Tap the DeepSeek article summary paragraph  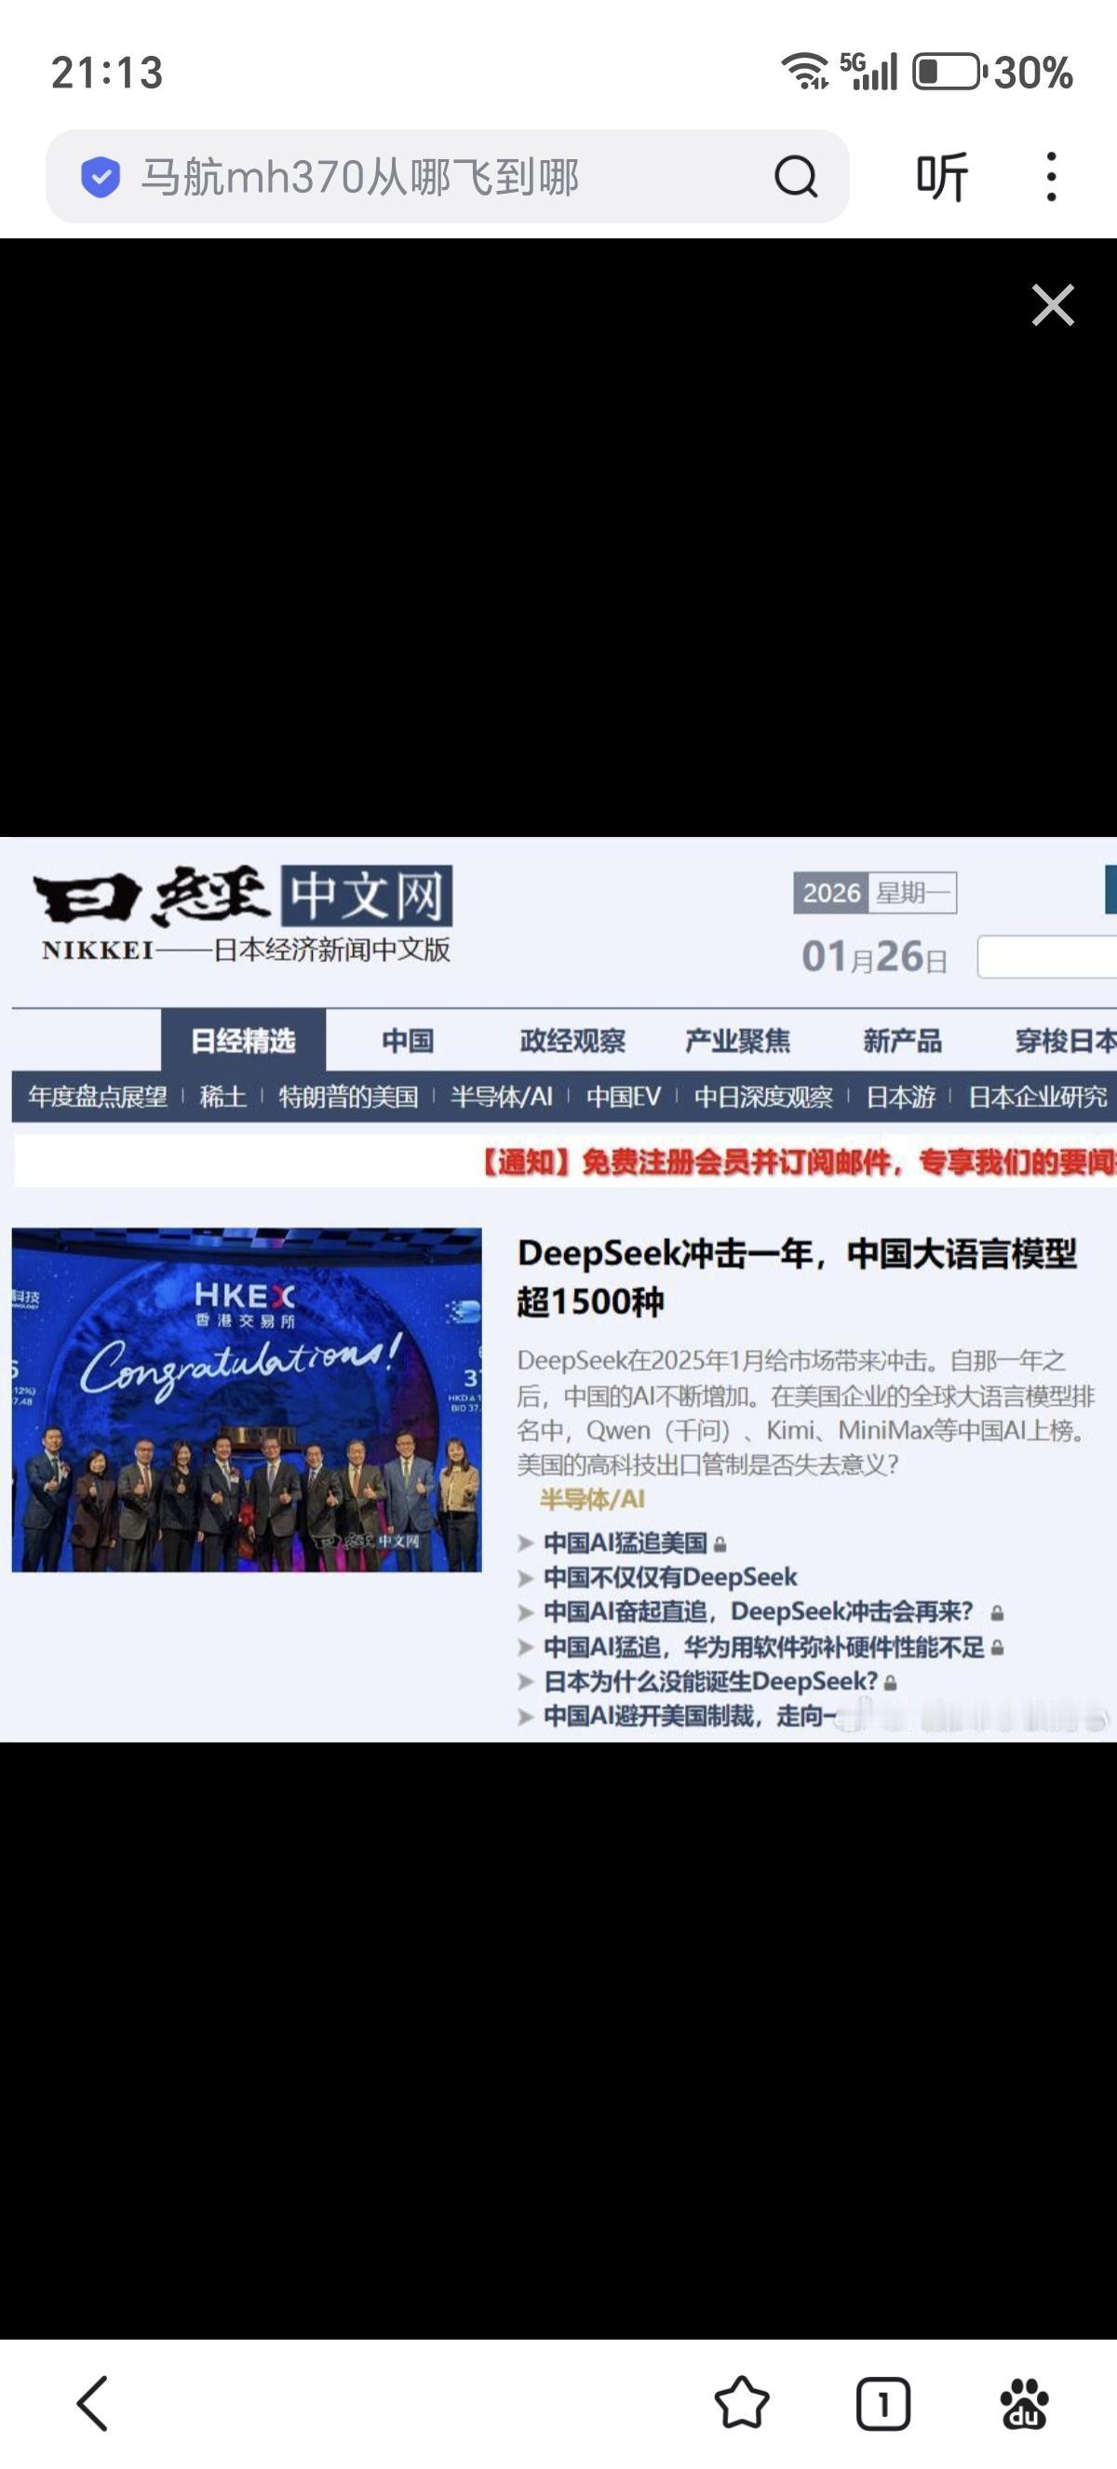click(804, 1411)
